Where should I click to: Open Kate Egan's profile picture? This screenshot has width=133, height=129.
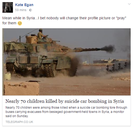(x=8, y=7)
